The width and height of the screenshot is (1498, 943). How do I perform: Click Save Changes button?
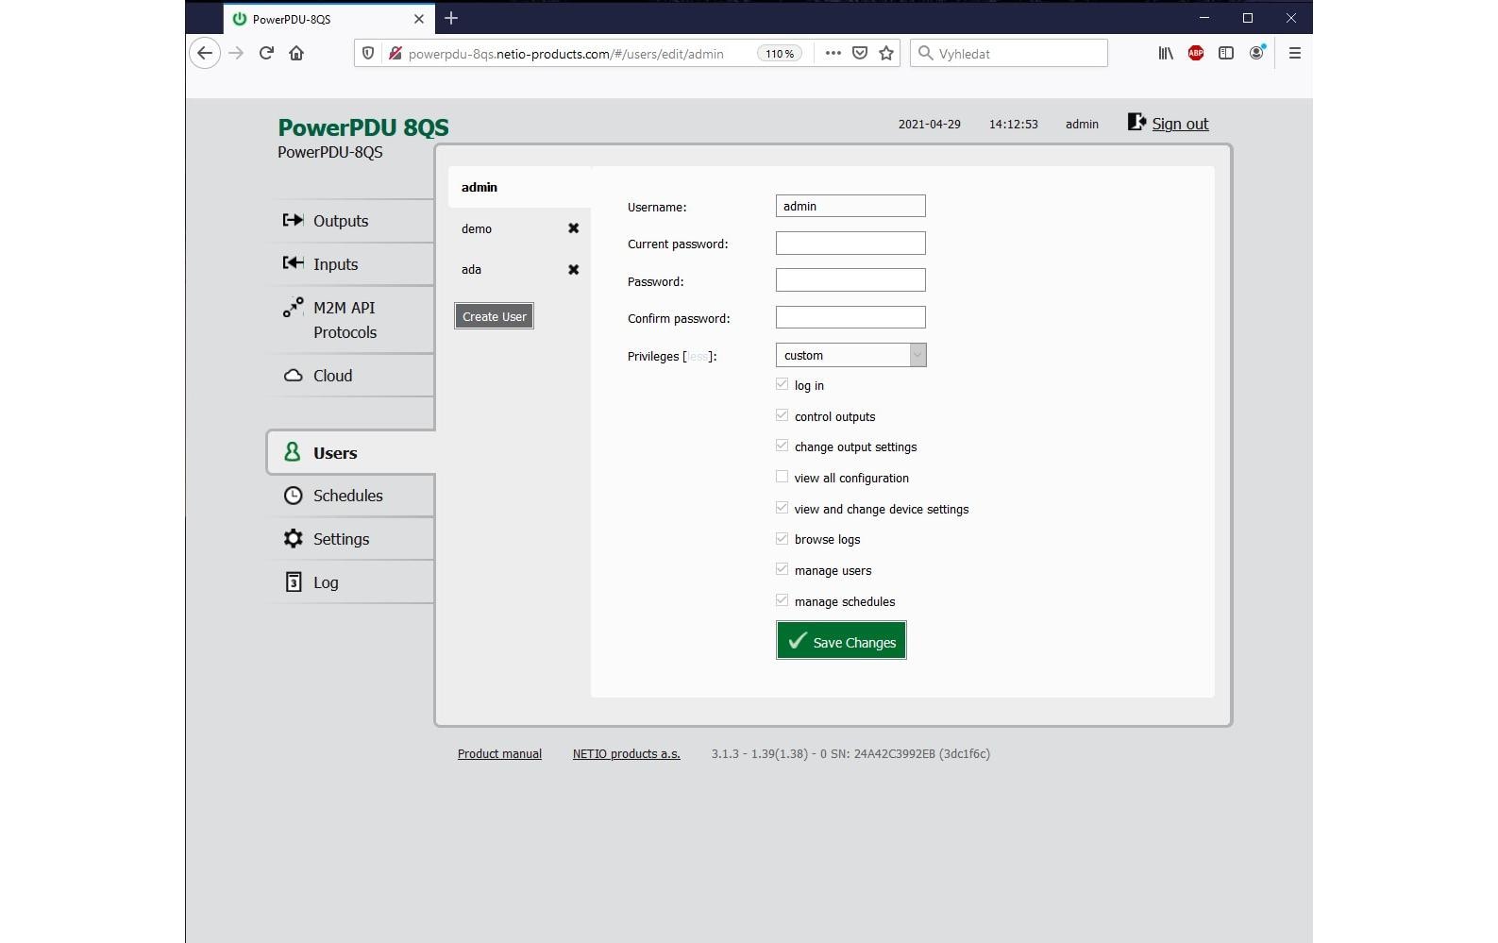[x=841, y=641]
